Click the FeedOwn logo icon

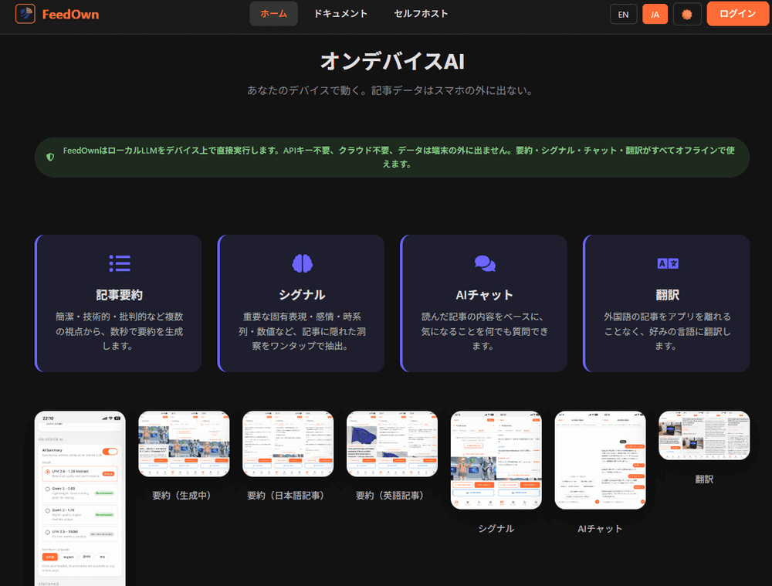click(25, 14)
